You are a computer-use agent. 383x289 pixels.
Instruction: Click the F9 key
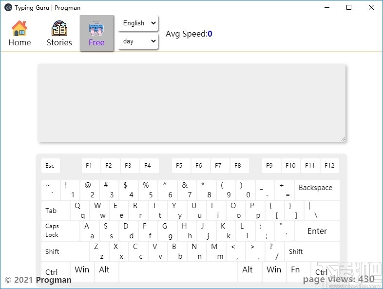tap(271, 166)
